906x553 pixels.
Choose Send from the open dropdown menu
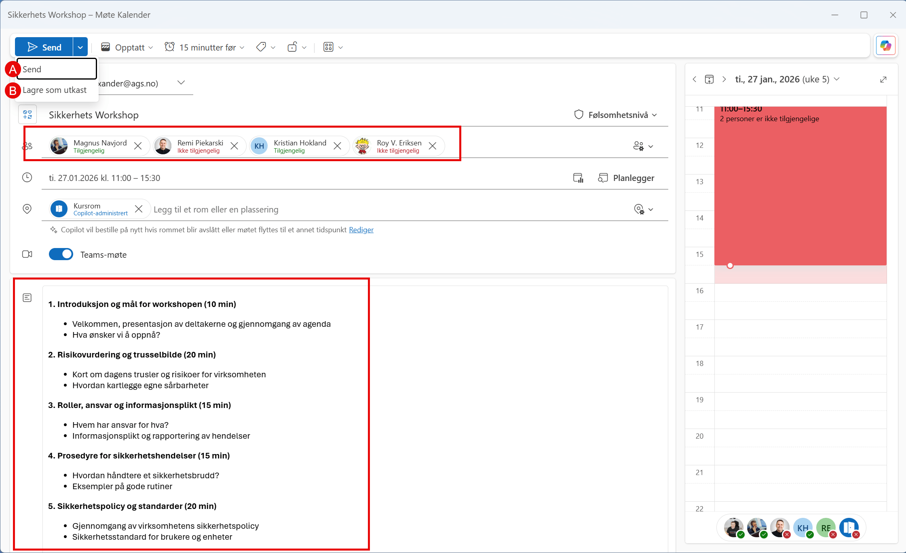point(32,69)
